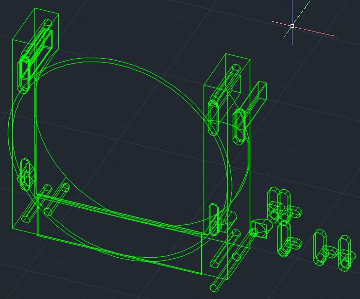The width and height of the screenshot is (360, 299).
Task: Select the cylinder atop the right post
Action: 235,68
